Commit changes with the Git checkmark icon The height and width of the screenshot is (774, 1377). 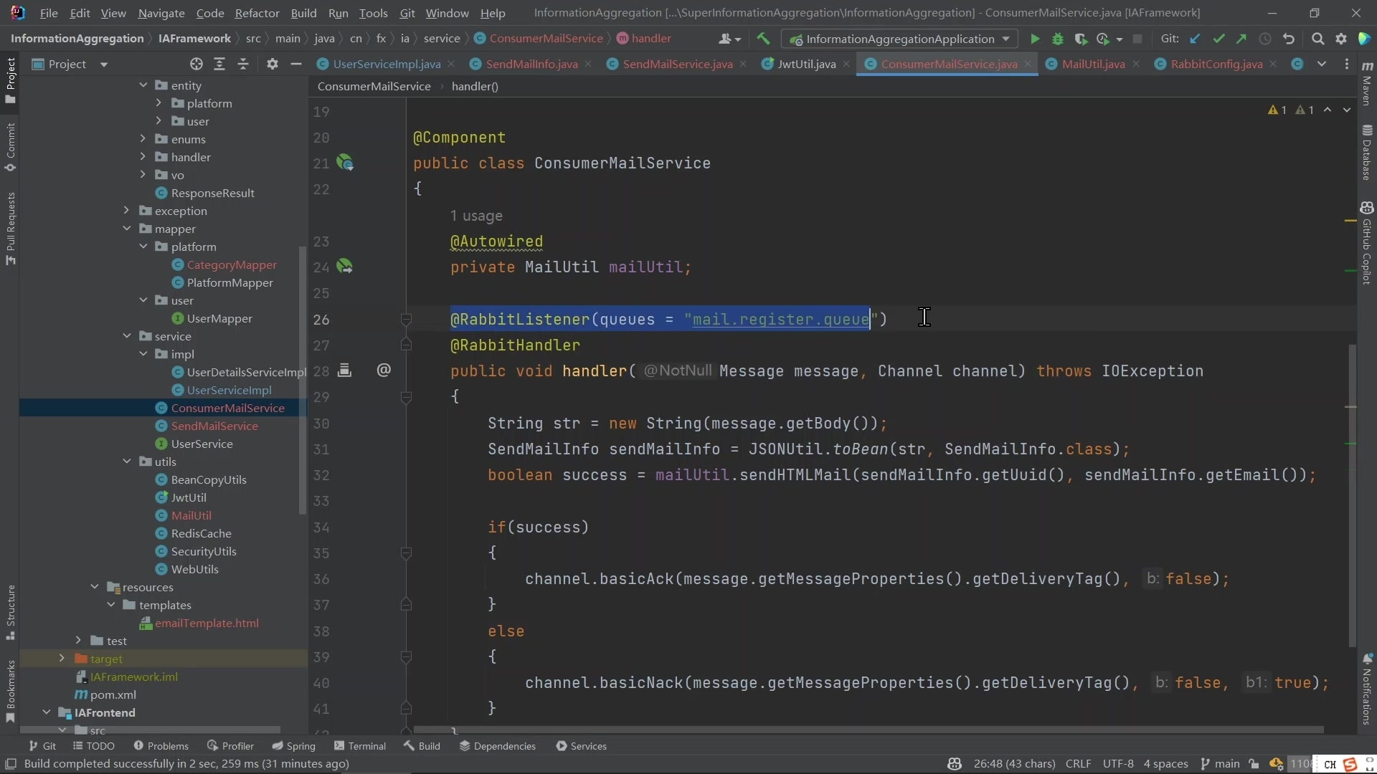tap(1219, 39)
